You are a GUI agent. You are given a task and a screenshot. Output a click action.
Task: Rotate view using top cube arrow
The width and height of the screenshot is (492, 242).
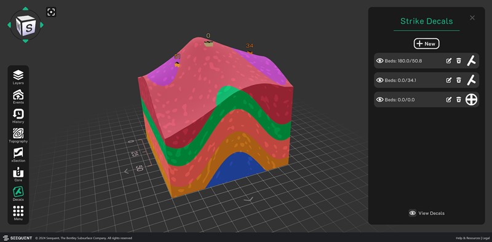[x=25, y=9]
